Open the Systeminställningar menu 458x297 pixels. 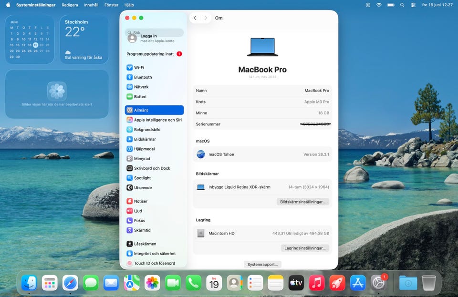pos(36,5)
